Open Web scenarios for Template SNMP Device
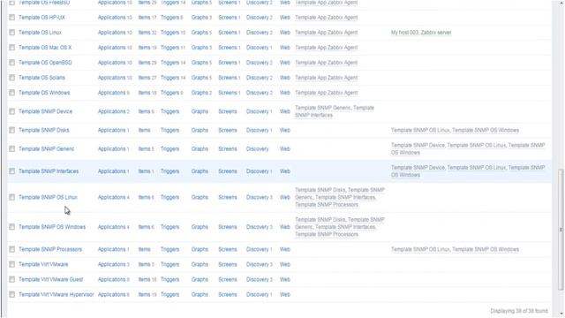The width and height of the screenshot is (565, 318). pyautogui.click(x=284, y=111)
